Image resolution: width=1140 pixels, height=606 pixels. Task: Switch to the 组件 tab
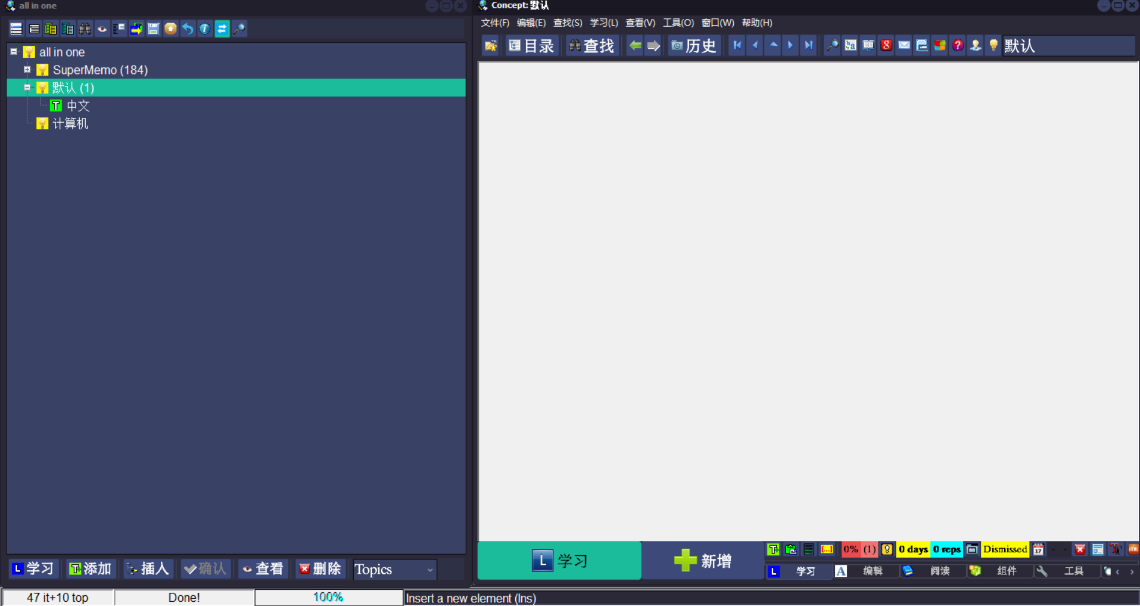click(x=1000, y=571)
